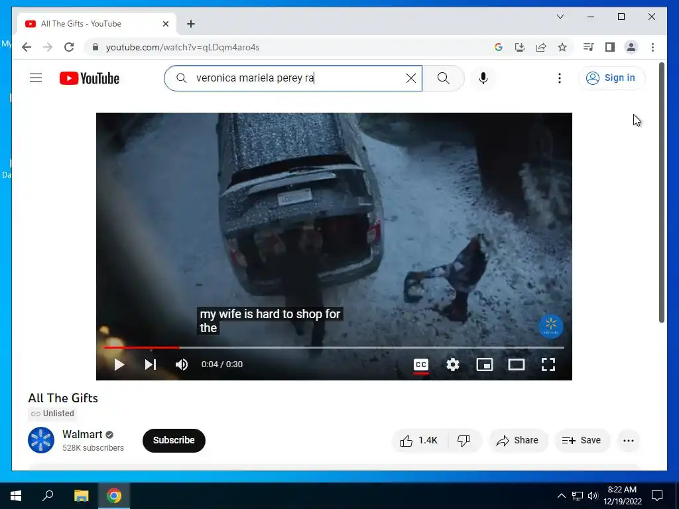Go back in browser history
679x509 pixels.
click(27, 47)
